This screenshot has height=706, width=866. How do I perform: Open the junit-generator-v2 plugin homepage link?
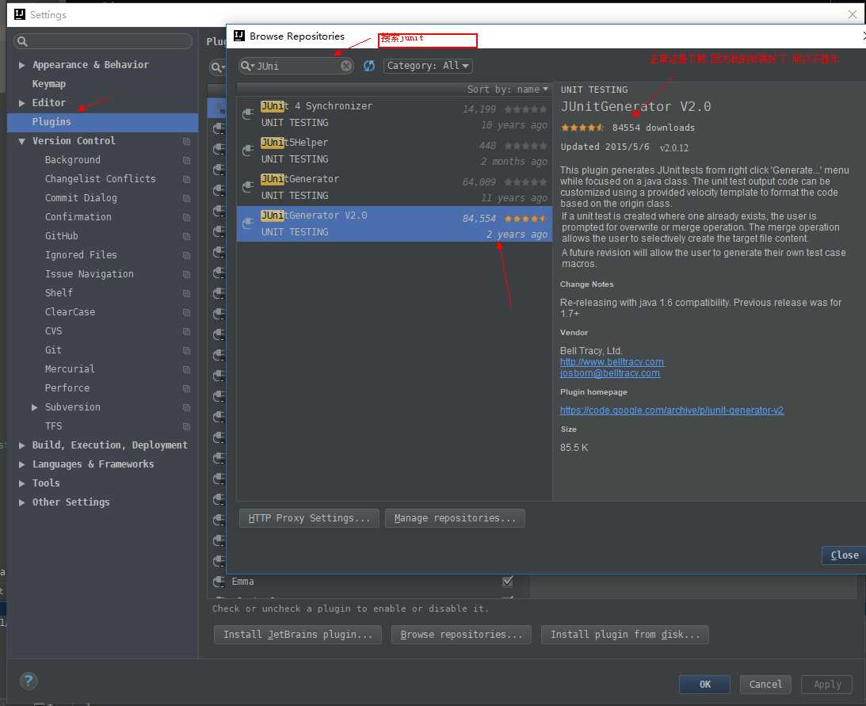[672, 410]
